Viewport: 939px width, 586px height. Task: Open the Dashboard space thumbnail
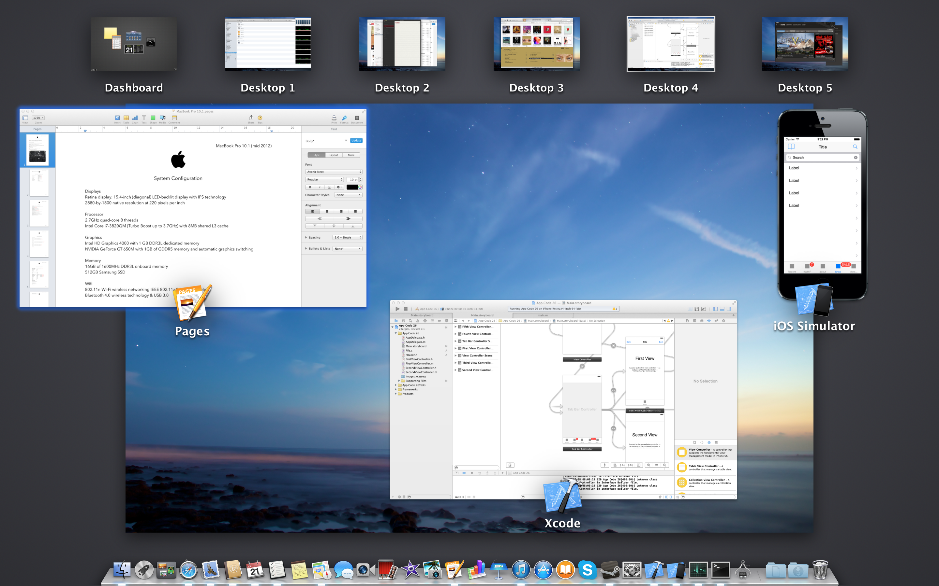[x=133, y=44]
